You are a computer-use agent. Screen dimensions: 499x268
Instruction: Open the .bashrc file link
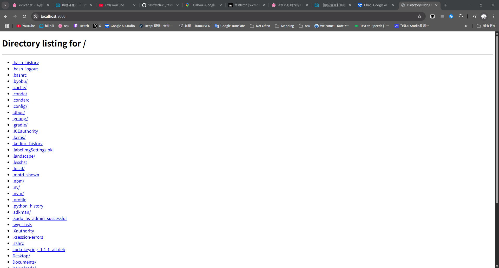pos(19,75)
